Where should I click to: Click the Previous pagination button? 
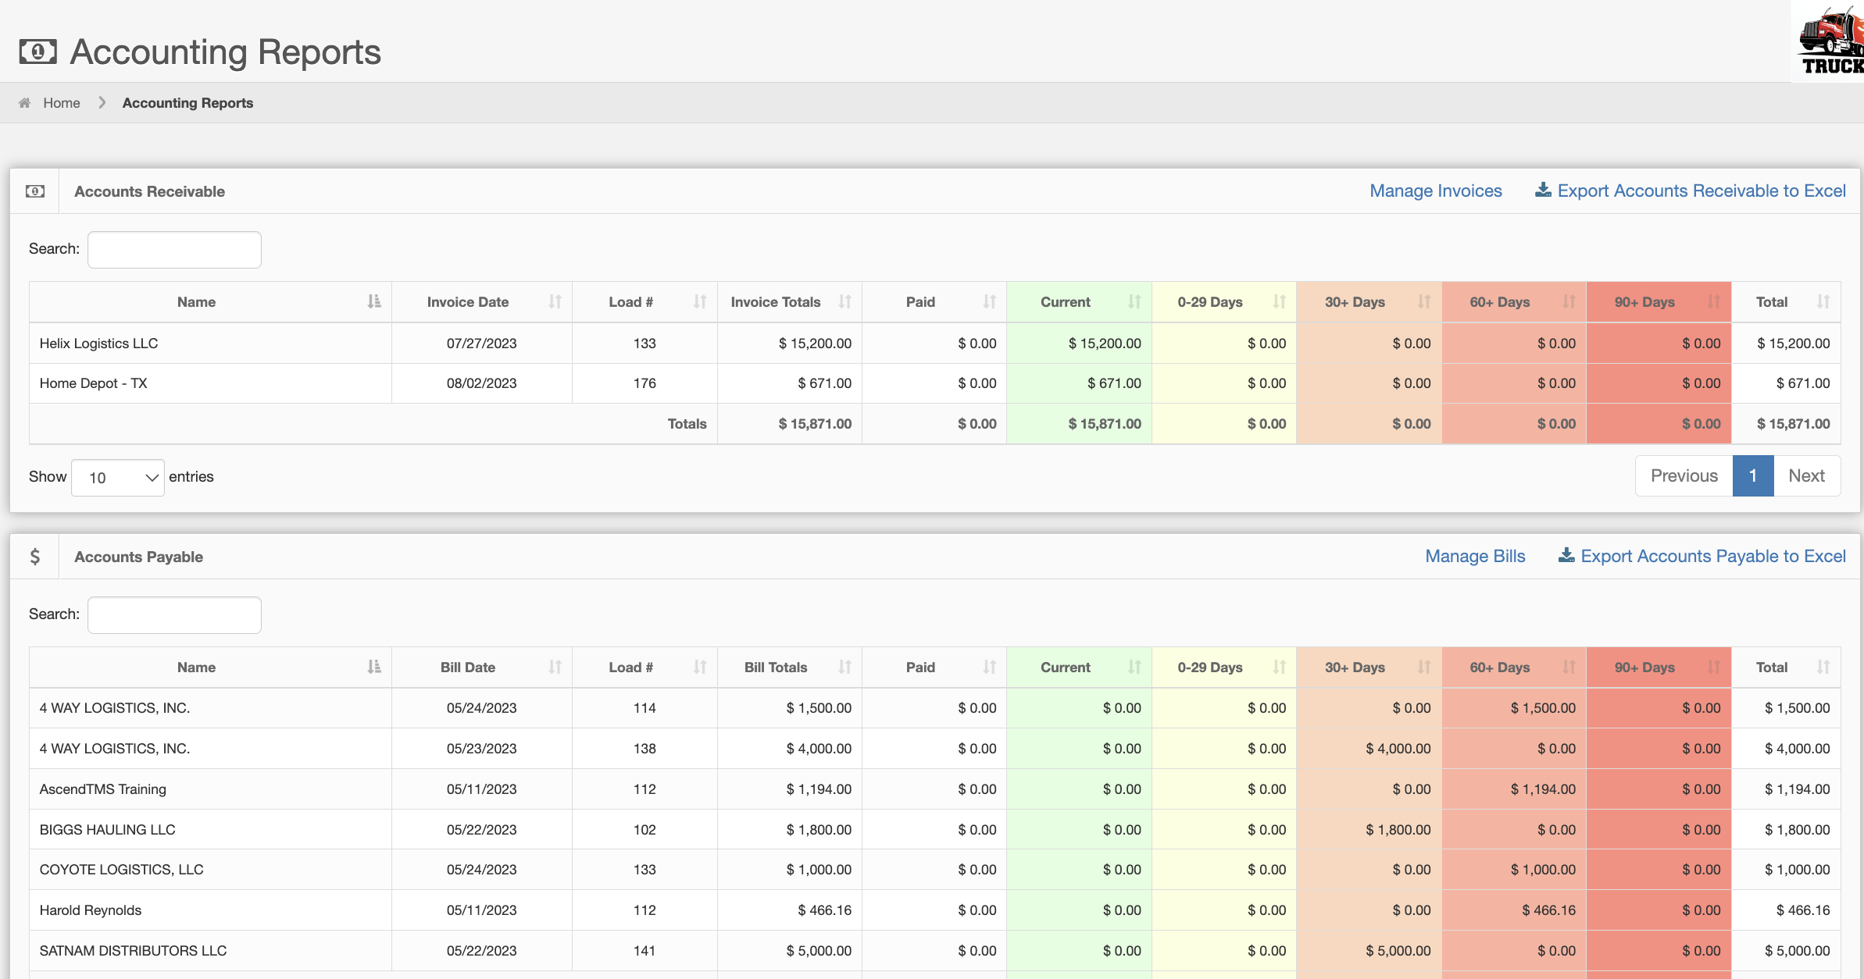click(x=1684, y=476)
